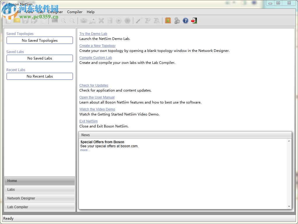This screenshot has height=224, width=298.
Task: Open the Edit menu
Action: [x=18, y=12]
